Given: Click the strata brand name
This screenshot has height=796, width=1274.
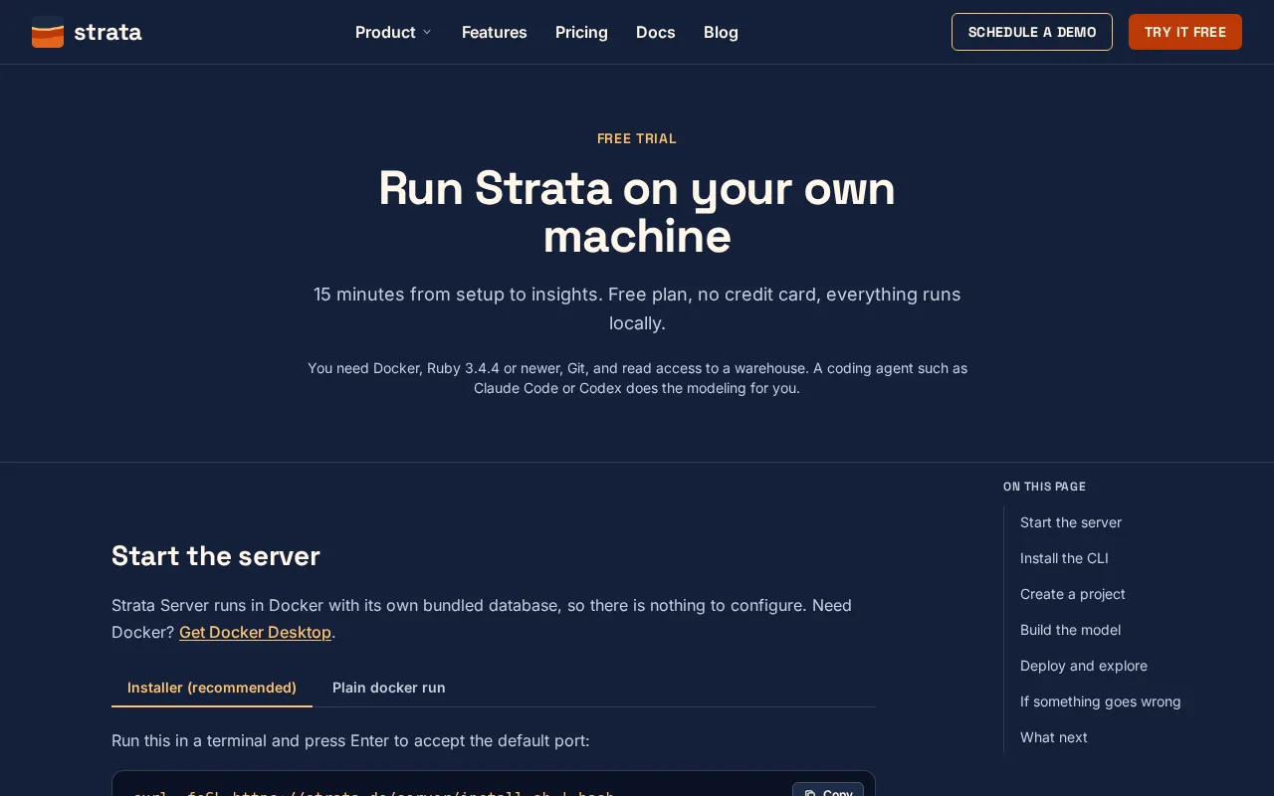Looking at the screenshot, I should click(107, 32).
